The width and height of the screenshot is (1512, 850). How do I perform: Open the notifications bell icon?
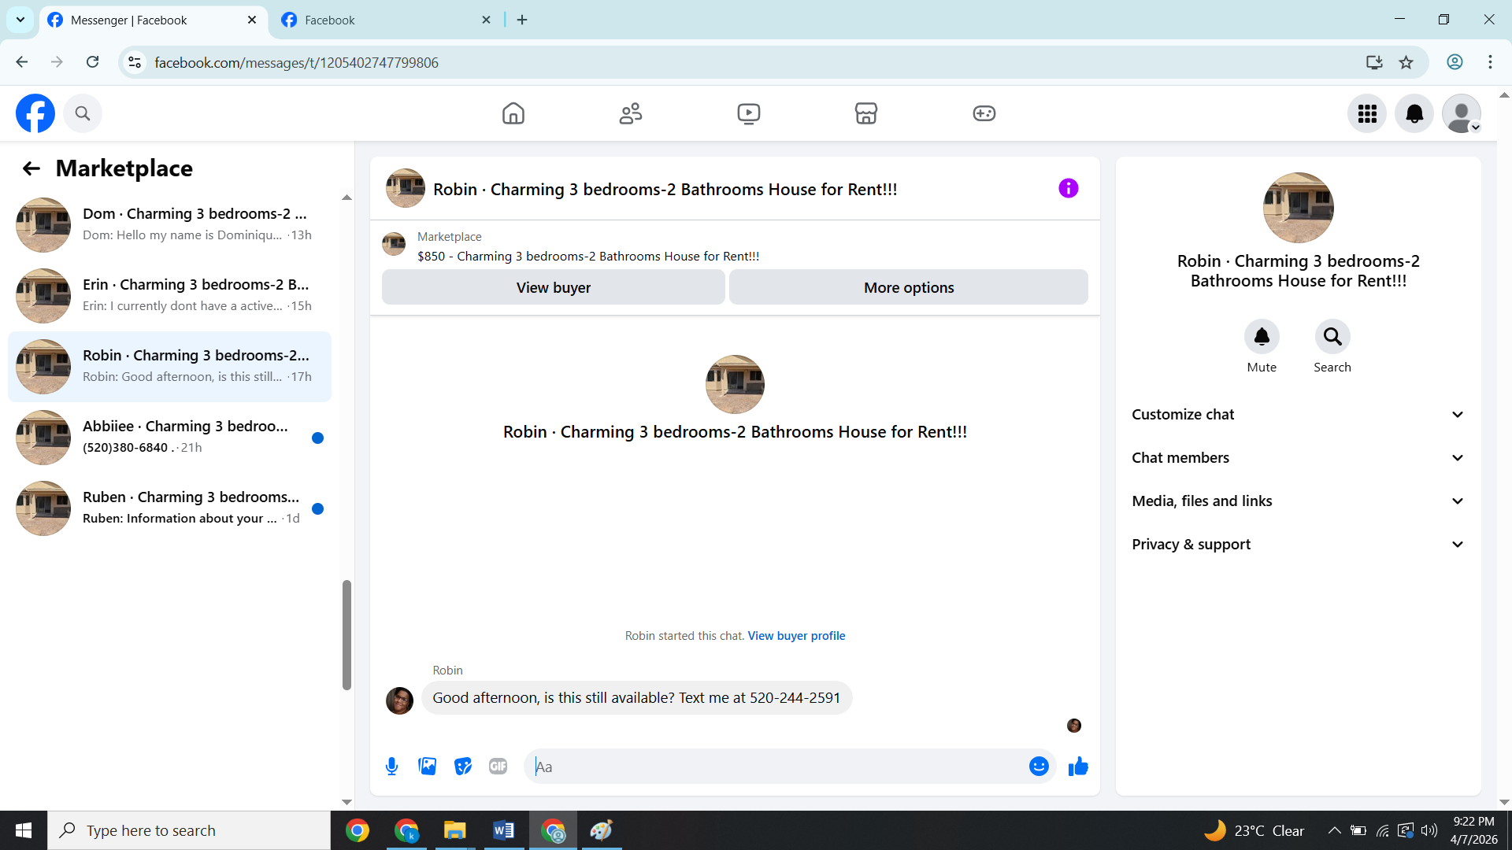(1414, 113)
